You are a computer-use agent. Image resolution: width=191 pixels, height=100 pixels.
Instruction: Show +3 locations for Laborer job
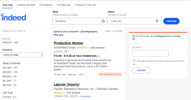pos(85,96)
